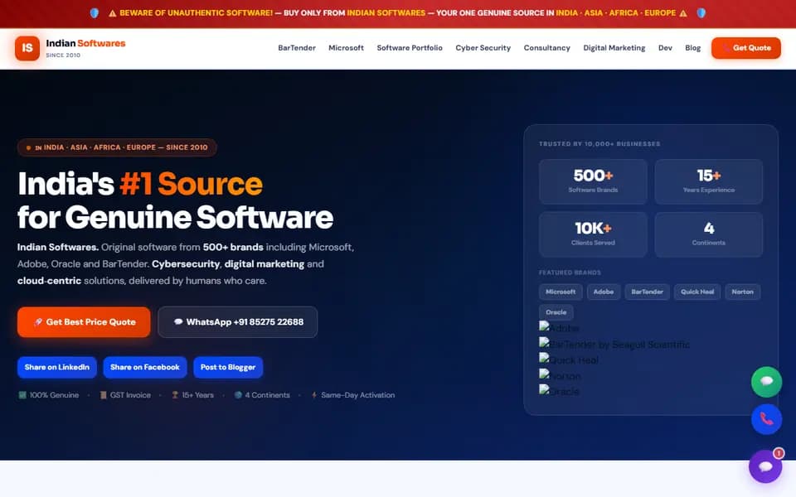Share on LinkedIn
The width and height of the screenshot is (796, 497).
coord(57,367)
